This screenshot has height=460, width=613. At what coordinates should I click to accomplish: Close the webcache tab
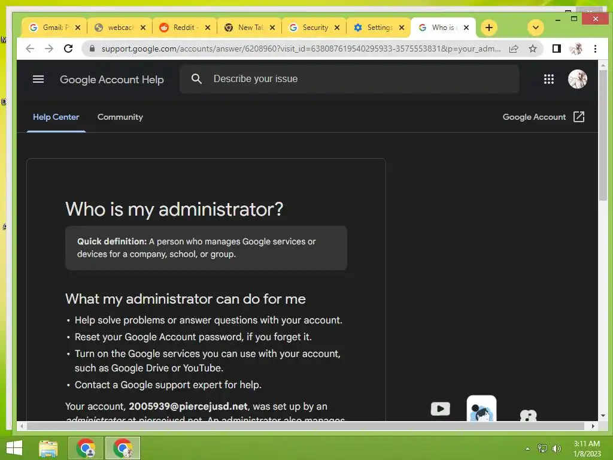click(142, 28)
